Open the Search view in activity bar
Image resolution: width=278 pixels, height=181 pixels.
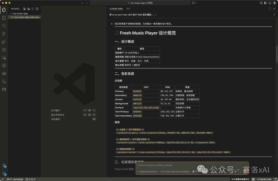[x=4, y=26]
